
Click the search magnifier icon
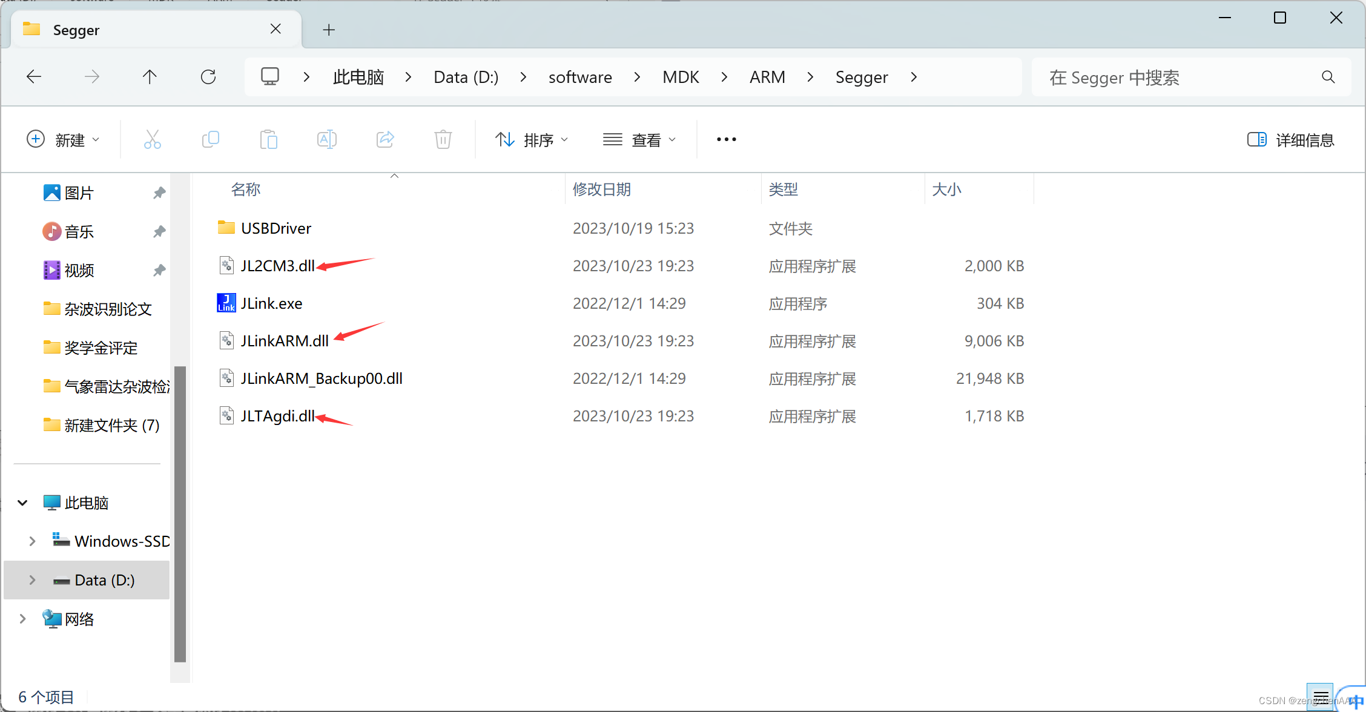point(1328,77)
